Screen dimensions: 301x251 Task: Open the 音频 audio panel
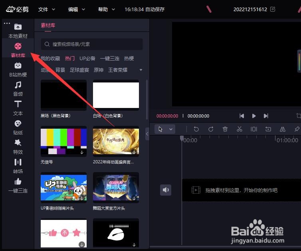point(18,89)
